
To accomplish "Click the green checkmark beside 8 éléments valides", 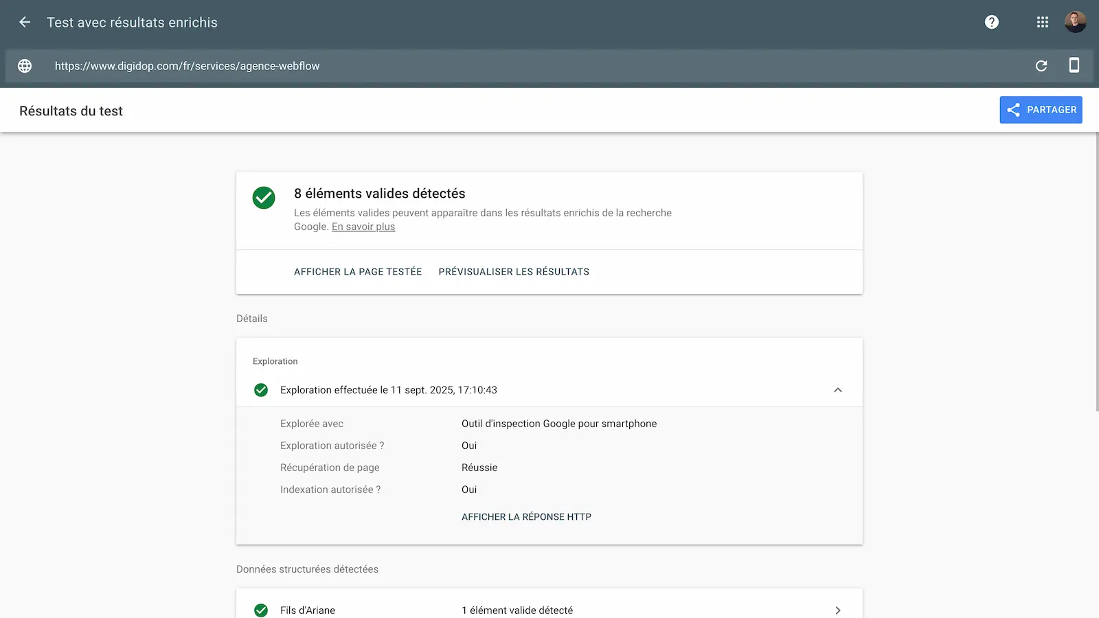I will [264, 198].
